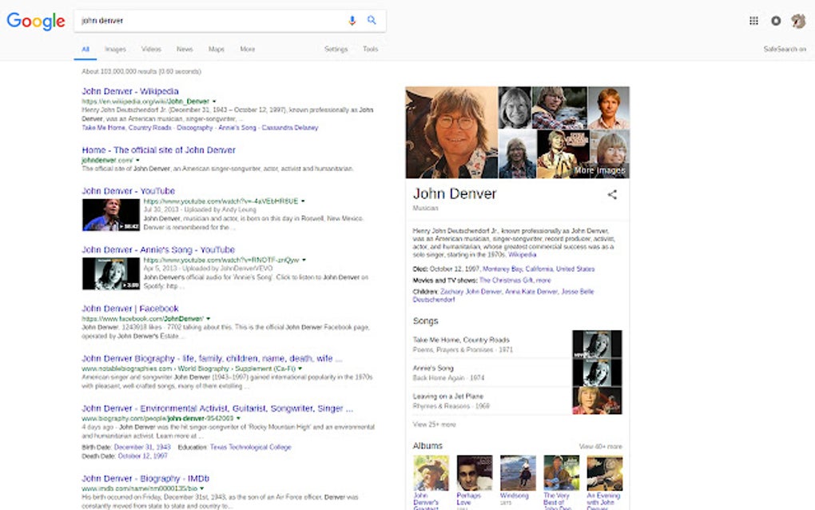Open the Annie's Song YouTube video thumbnail
The image size is (815, 510).
111,273
